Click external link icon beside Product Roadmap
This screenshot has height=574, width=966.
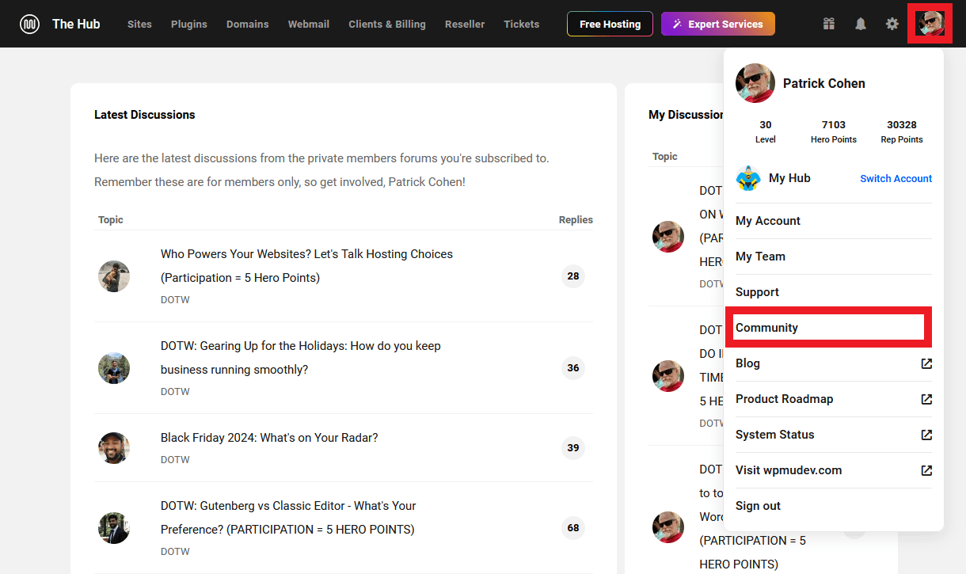click(x=926, y=399)
